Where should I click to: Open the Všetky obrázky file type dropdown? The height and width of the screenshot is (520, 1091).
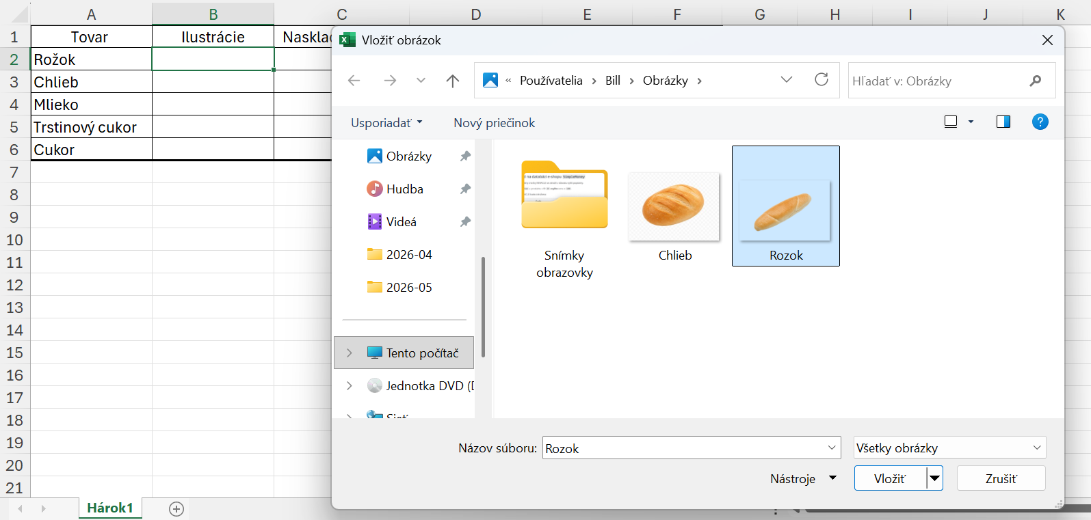[x=949, y=448]
